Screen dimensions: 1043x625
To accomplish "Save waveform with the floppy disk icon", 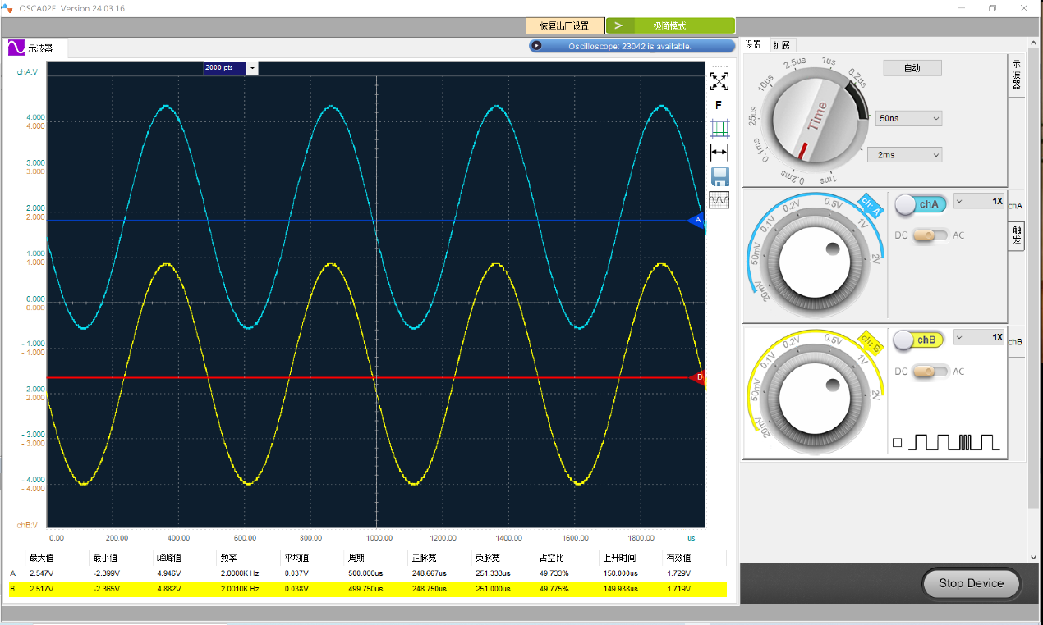I will 719,176.
